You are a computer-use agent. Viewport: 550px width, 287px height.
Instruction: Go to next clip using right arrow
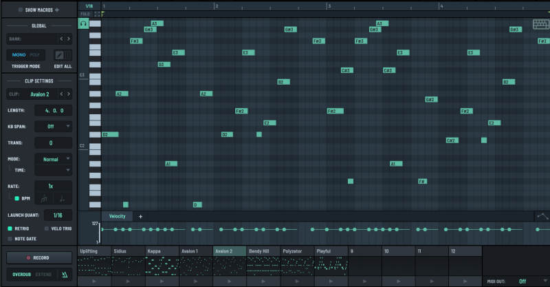68,94
